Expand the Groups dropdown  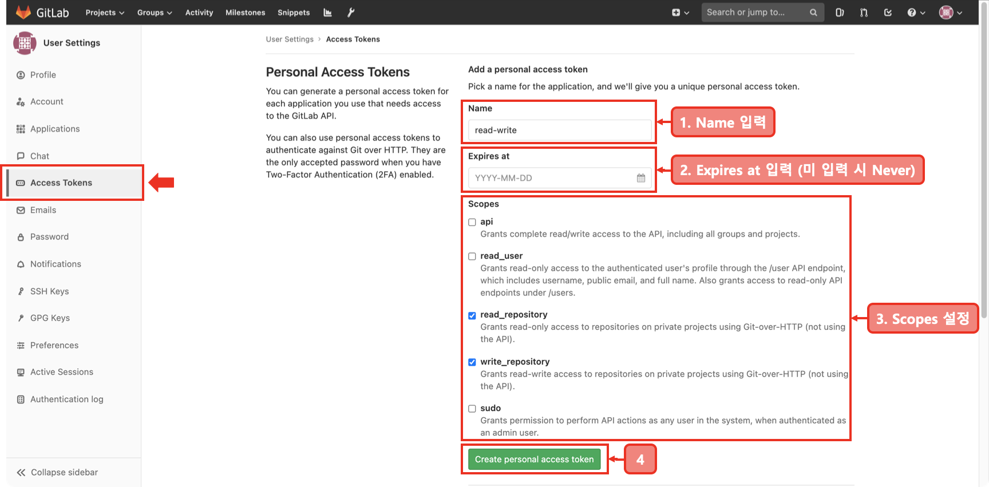click(x=155, y=13)
